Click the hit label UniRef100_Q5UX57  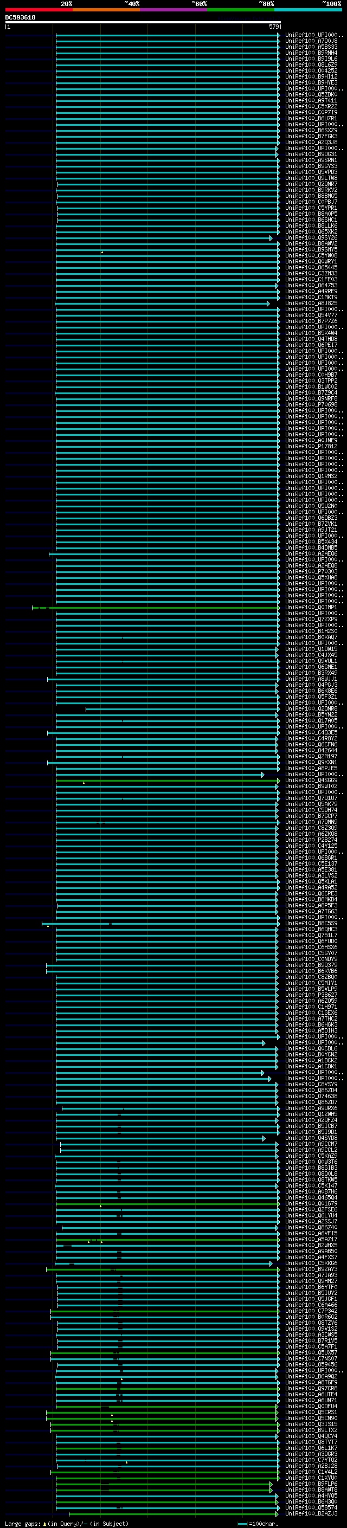(x=311, y=1352)
